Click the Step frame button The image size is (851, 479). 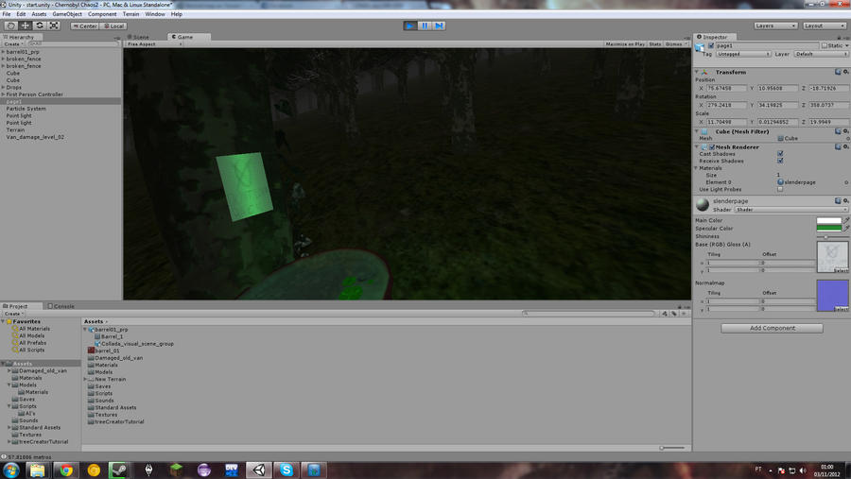click(439, 26)
